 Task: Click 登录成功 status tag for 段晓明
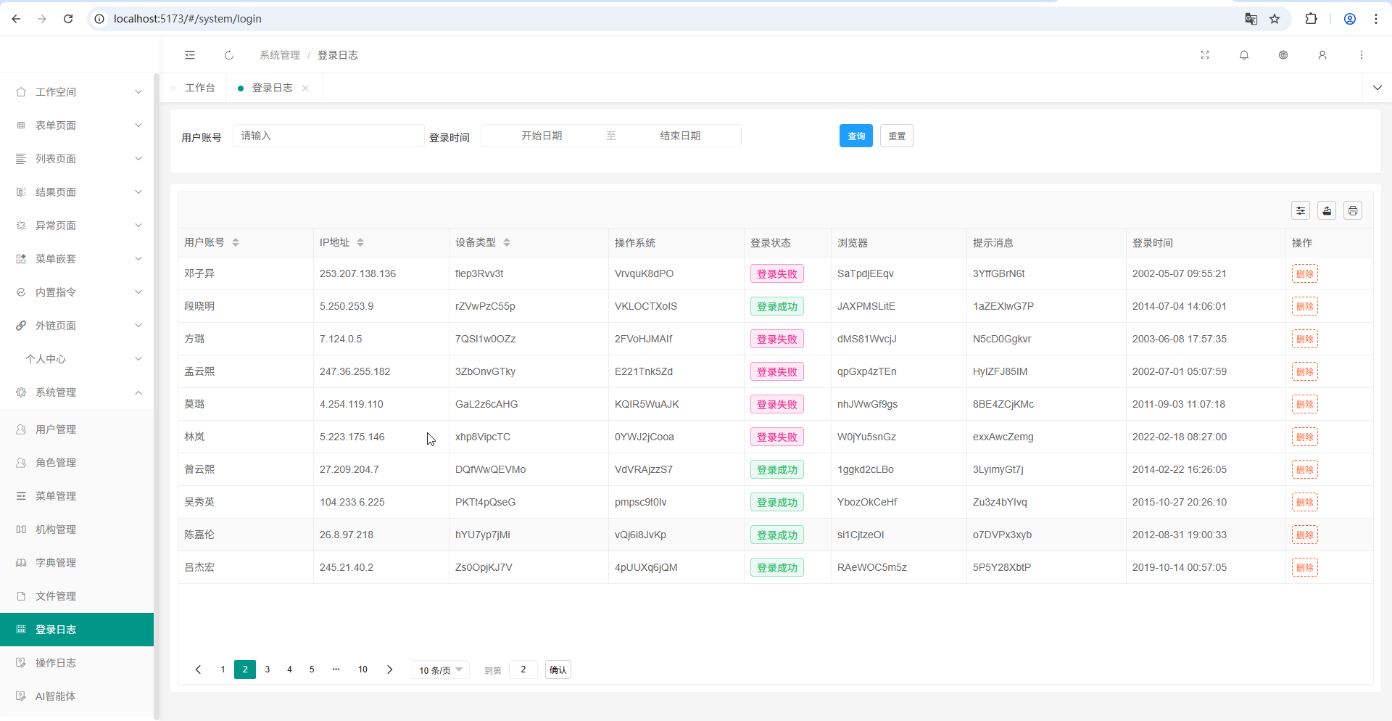tap(777, 306)
